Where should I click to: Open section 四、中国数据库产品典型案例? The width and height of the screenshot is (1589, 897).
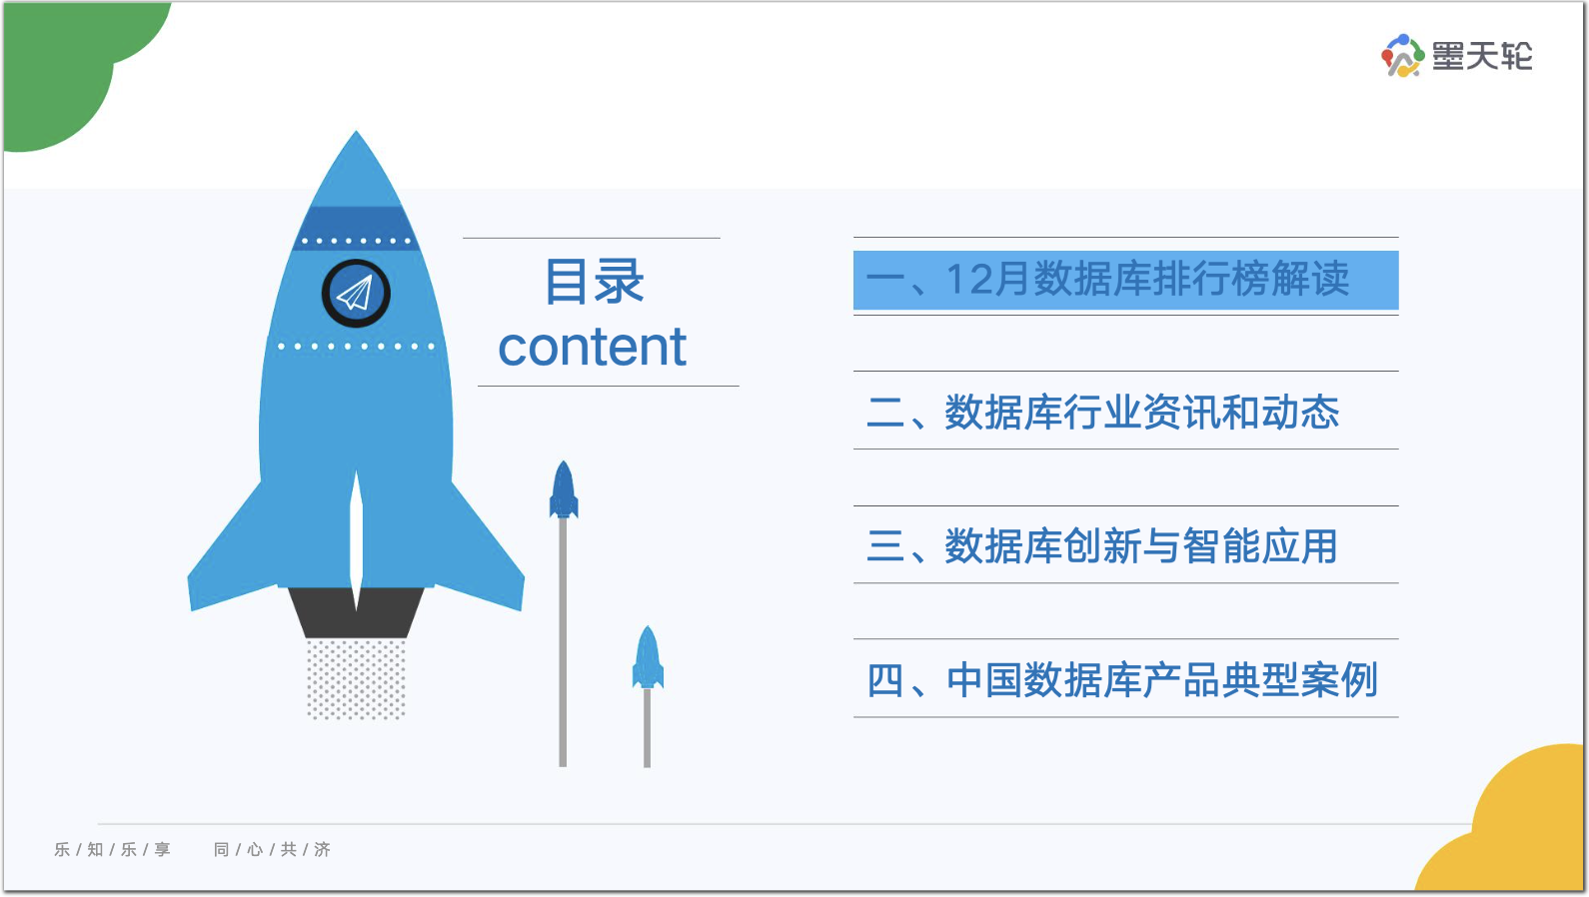pyautogui.click(x=1121, y=679)
